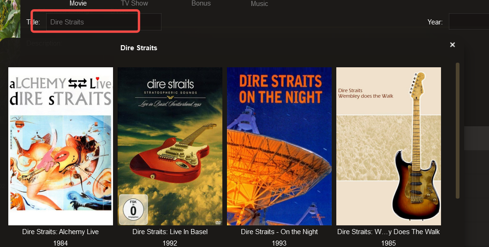Click the 1984 year label
The height and width of the screenshot is (247, 489).
60,243
